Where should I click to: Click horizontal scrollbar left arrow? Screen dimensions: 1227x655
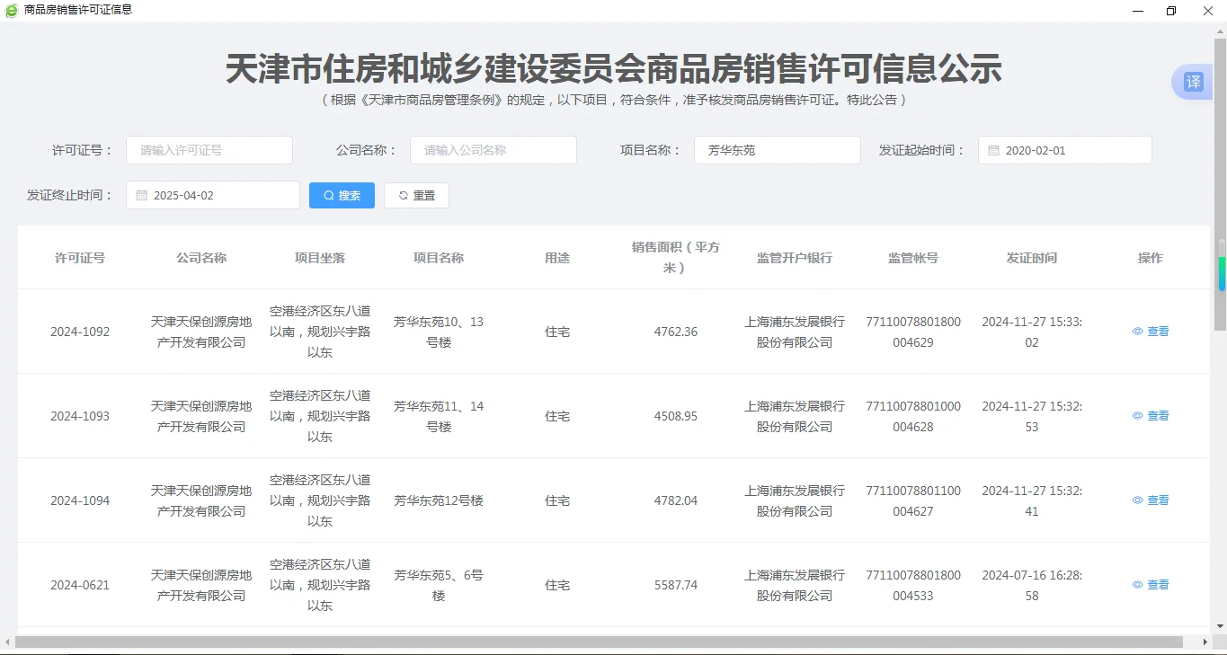(x=8, y=642)
